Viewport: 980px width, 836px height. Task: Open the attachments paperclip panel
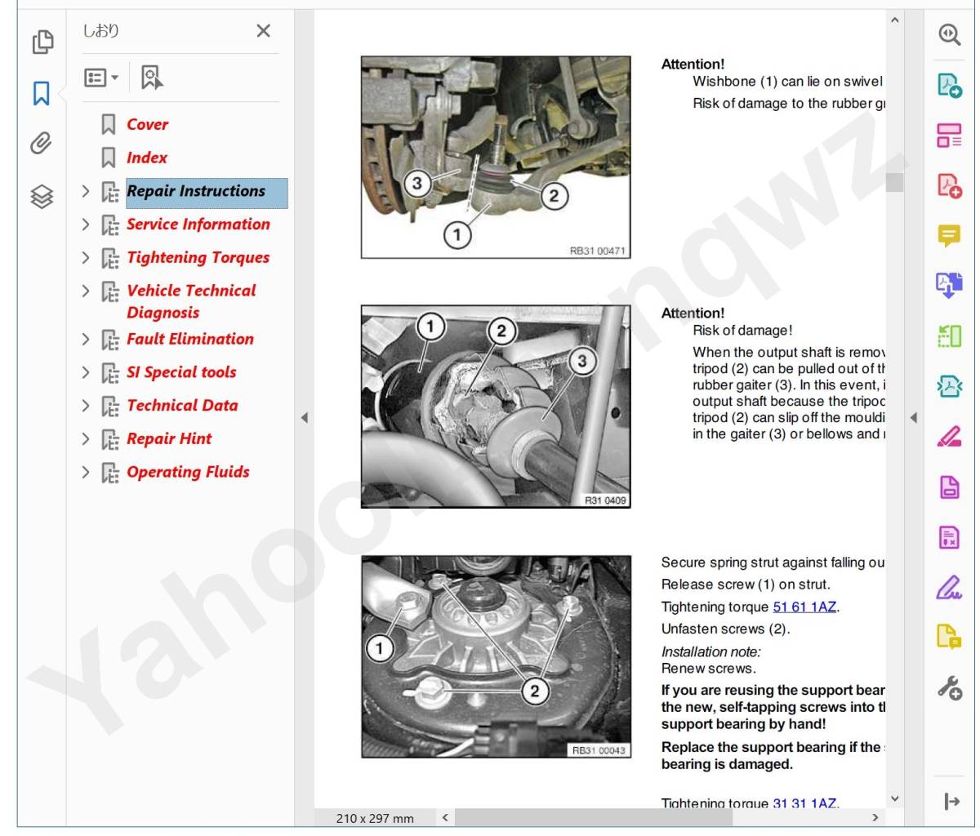pyautogui.click(x=42, y=144)
